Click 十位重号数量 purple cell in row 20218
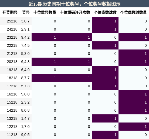 click(x=45, y=62)
